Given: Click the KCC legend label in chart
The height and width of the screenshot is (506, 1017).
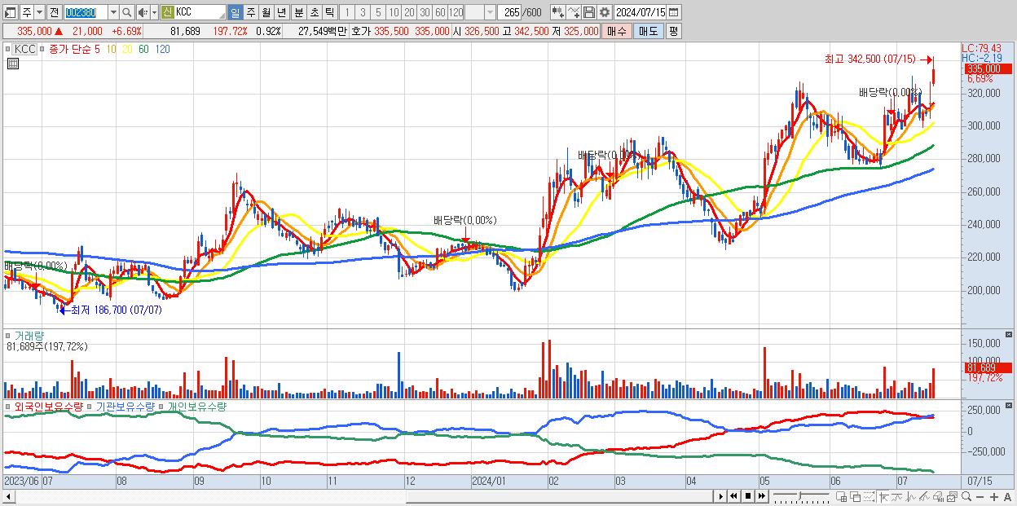Looking at the screenshot, I should (x=24, y=49).
